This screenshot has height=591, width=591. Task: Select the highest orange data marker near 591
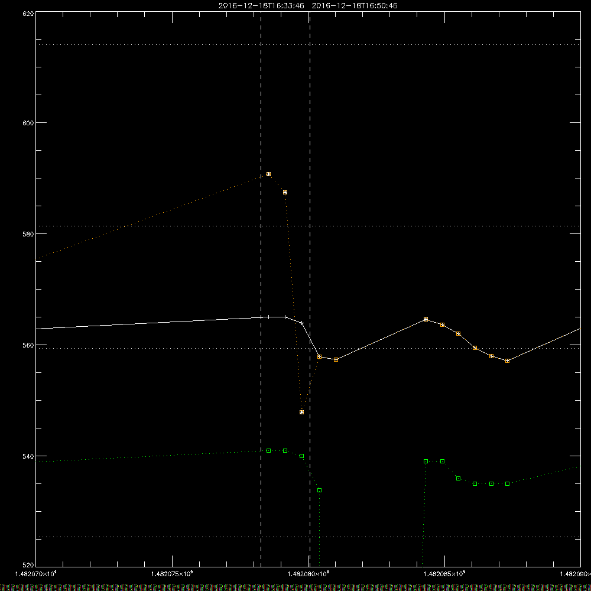(x=269, y=174)
